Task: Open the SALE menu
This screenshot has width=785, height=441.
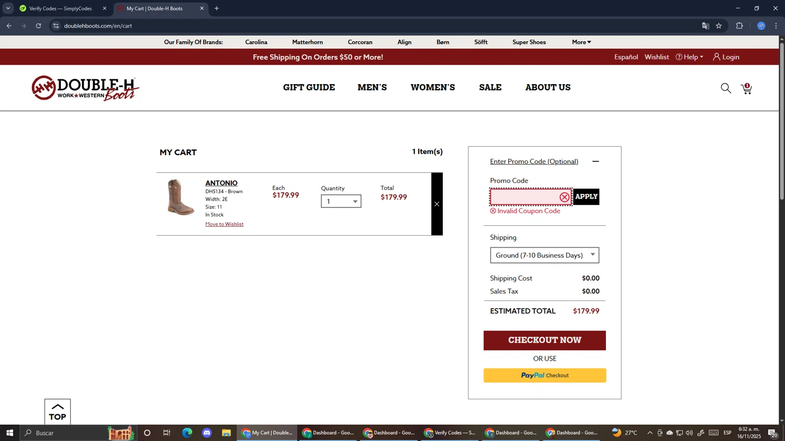Action: pyautogui.click(x=490, y=87)
